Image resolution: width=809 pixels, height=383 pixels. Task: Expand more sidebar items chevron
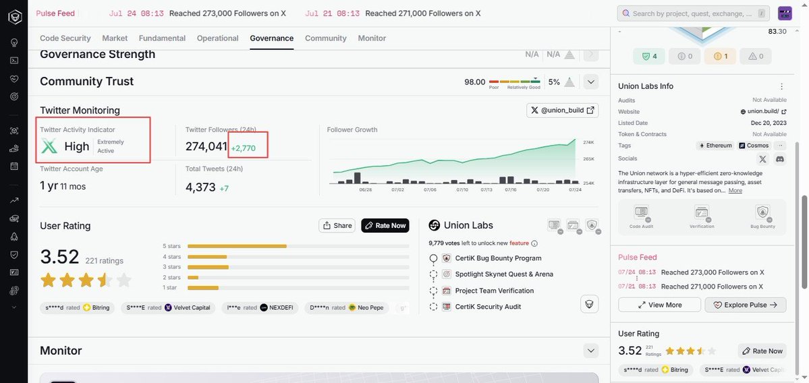coord(14,307)
